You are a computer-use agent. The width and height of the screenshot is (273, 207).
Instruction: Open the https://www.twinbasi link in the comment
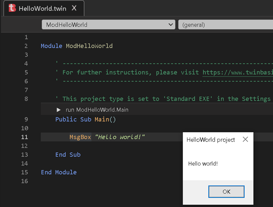(x=238, y=72)
